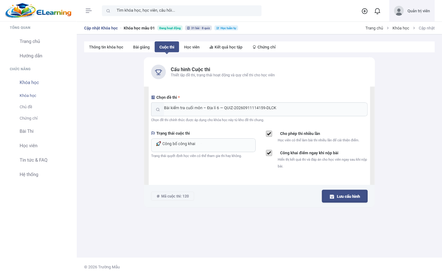This screenshot has width=442, height=276.
Task: Open Khóa học submenu item under Khóa học
Action: tap(28, 96)
